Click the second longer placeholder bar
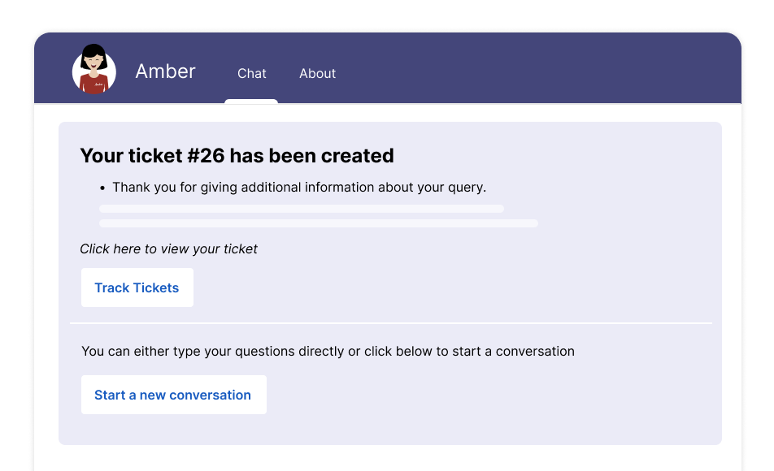 [319, 223]
